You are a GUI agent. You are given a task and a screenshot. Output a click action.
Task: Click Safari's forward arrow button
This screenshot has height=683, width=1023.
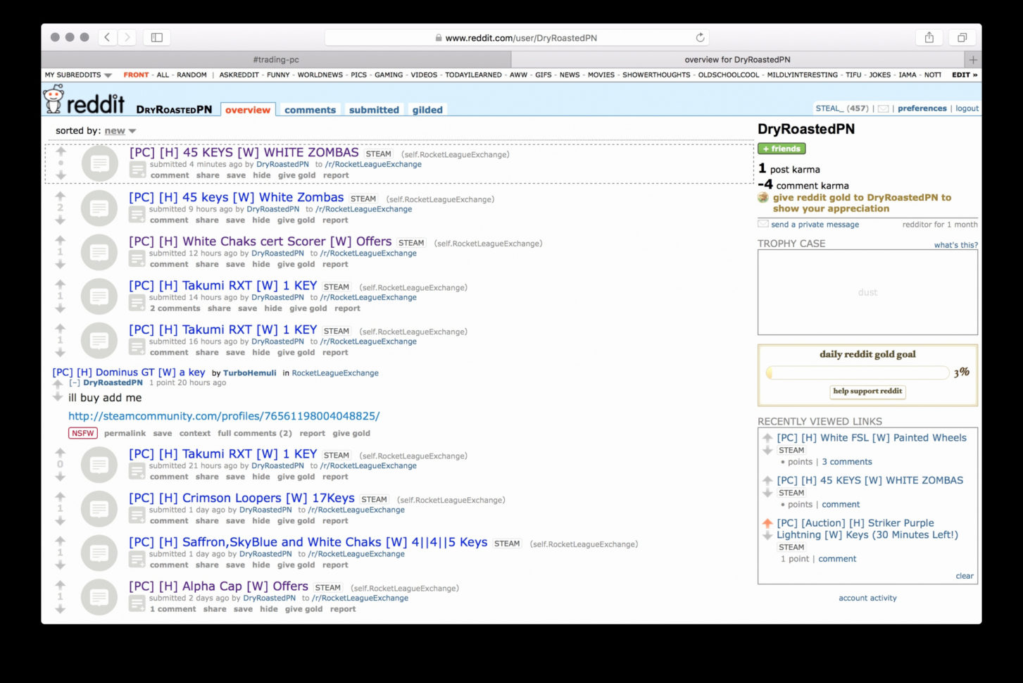coord(127,37)
